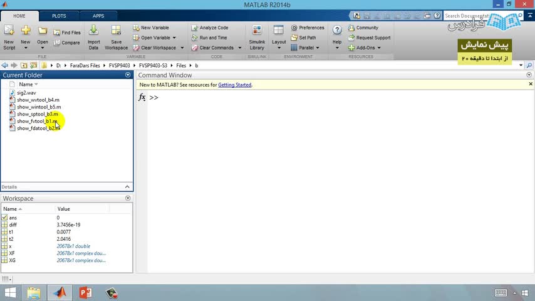The height and width of the screenshot is (301, 535).
Task: Open Current Folder panel actions menu
Action: [128, 75]
